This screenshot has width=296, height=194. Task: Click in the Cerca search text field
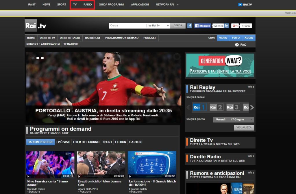point(127,26)
